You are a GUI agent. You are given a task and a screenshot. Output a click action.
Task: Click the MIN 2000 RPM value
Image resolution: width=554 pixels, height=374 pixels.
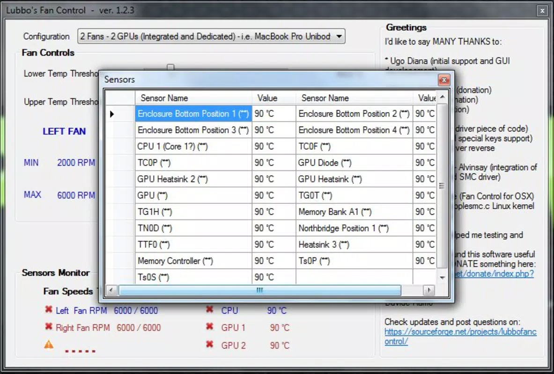point(76,163)
